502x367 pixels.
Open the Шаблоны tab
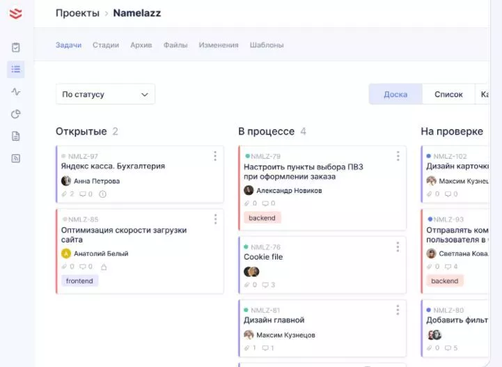pos(267,45)
